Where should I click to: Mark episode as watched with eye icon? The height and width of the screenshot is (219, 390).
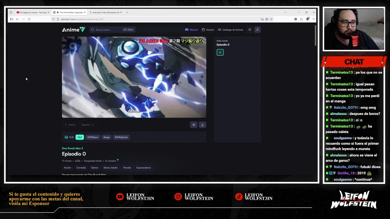point(194,125)
